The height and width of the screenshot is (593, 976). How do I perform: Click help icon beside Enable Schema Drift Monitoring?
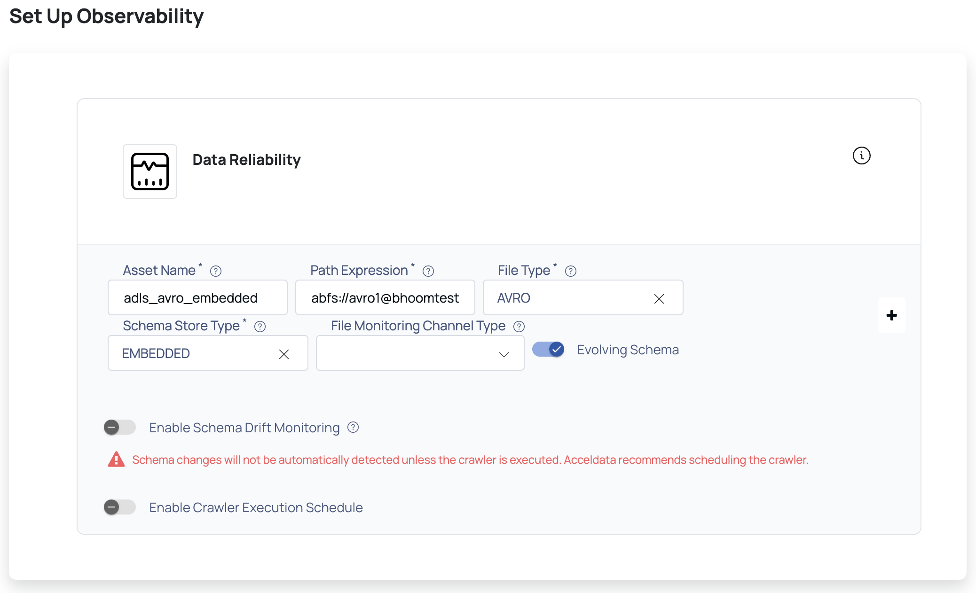[353, 427]
